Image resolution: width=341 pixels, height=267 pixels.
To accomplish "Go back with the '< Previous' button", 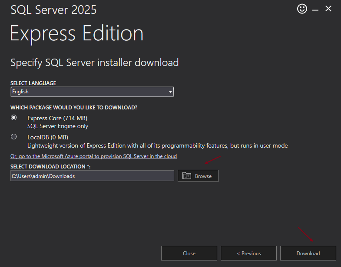I will [248, 253].
